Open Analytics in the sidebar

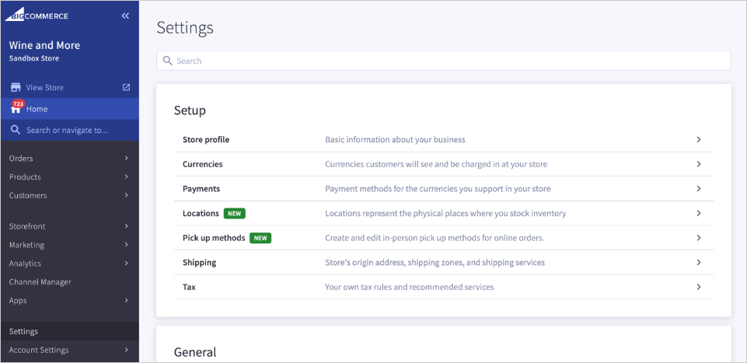[x=69, y=264]
